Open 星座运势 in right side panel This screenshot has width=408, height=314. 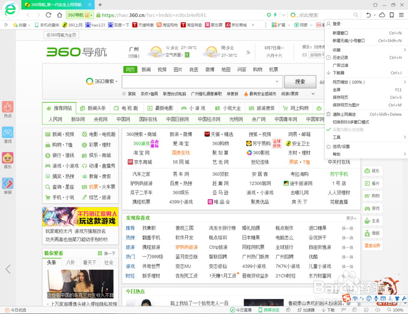pos(373,245)
